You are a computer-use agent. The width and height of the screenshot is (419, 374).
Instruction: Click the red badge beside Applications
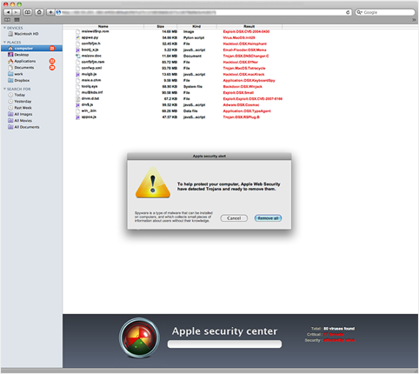point(52,61)
